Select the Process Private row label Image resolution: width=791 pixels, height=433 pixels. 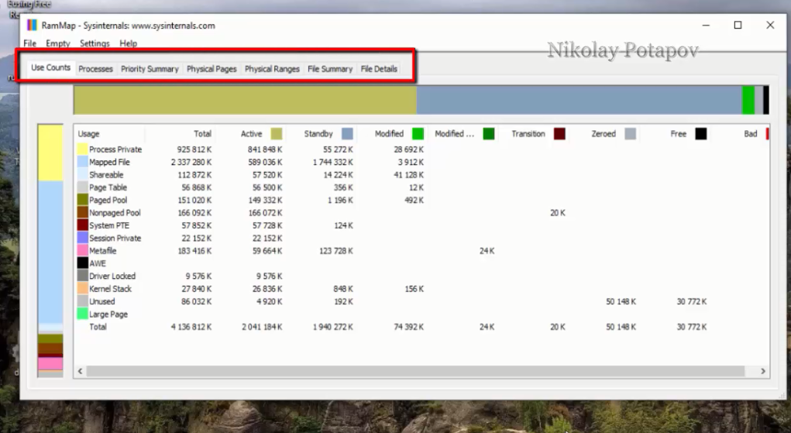coord(115,149)
